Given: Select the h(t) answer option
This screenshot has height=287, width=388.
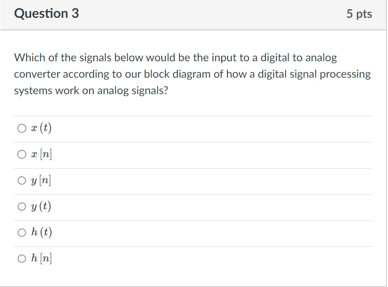Looking at the screenshot, I should click(x=21, y=232).
